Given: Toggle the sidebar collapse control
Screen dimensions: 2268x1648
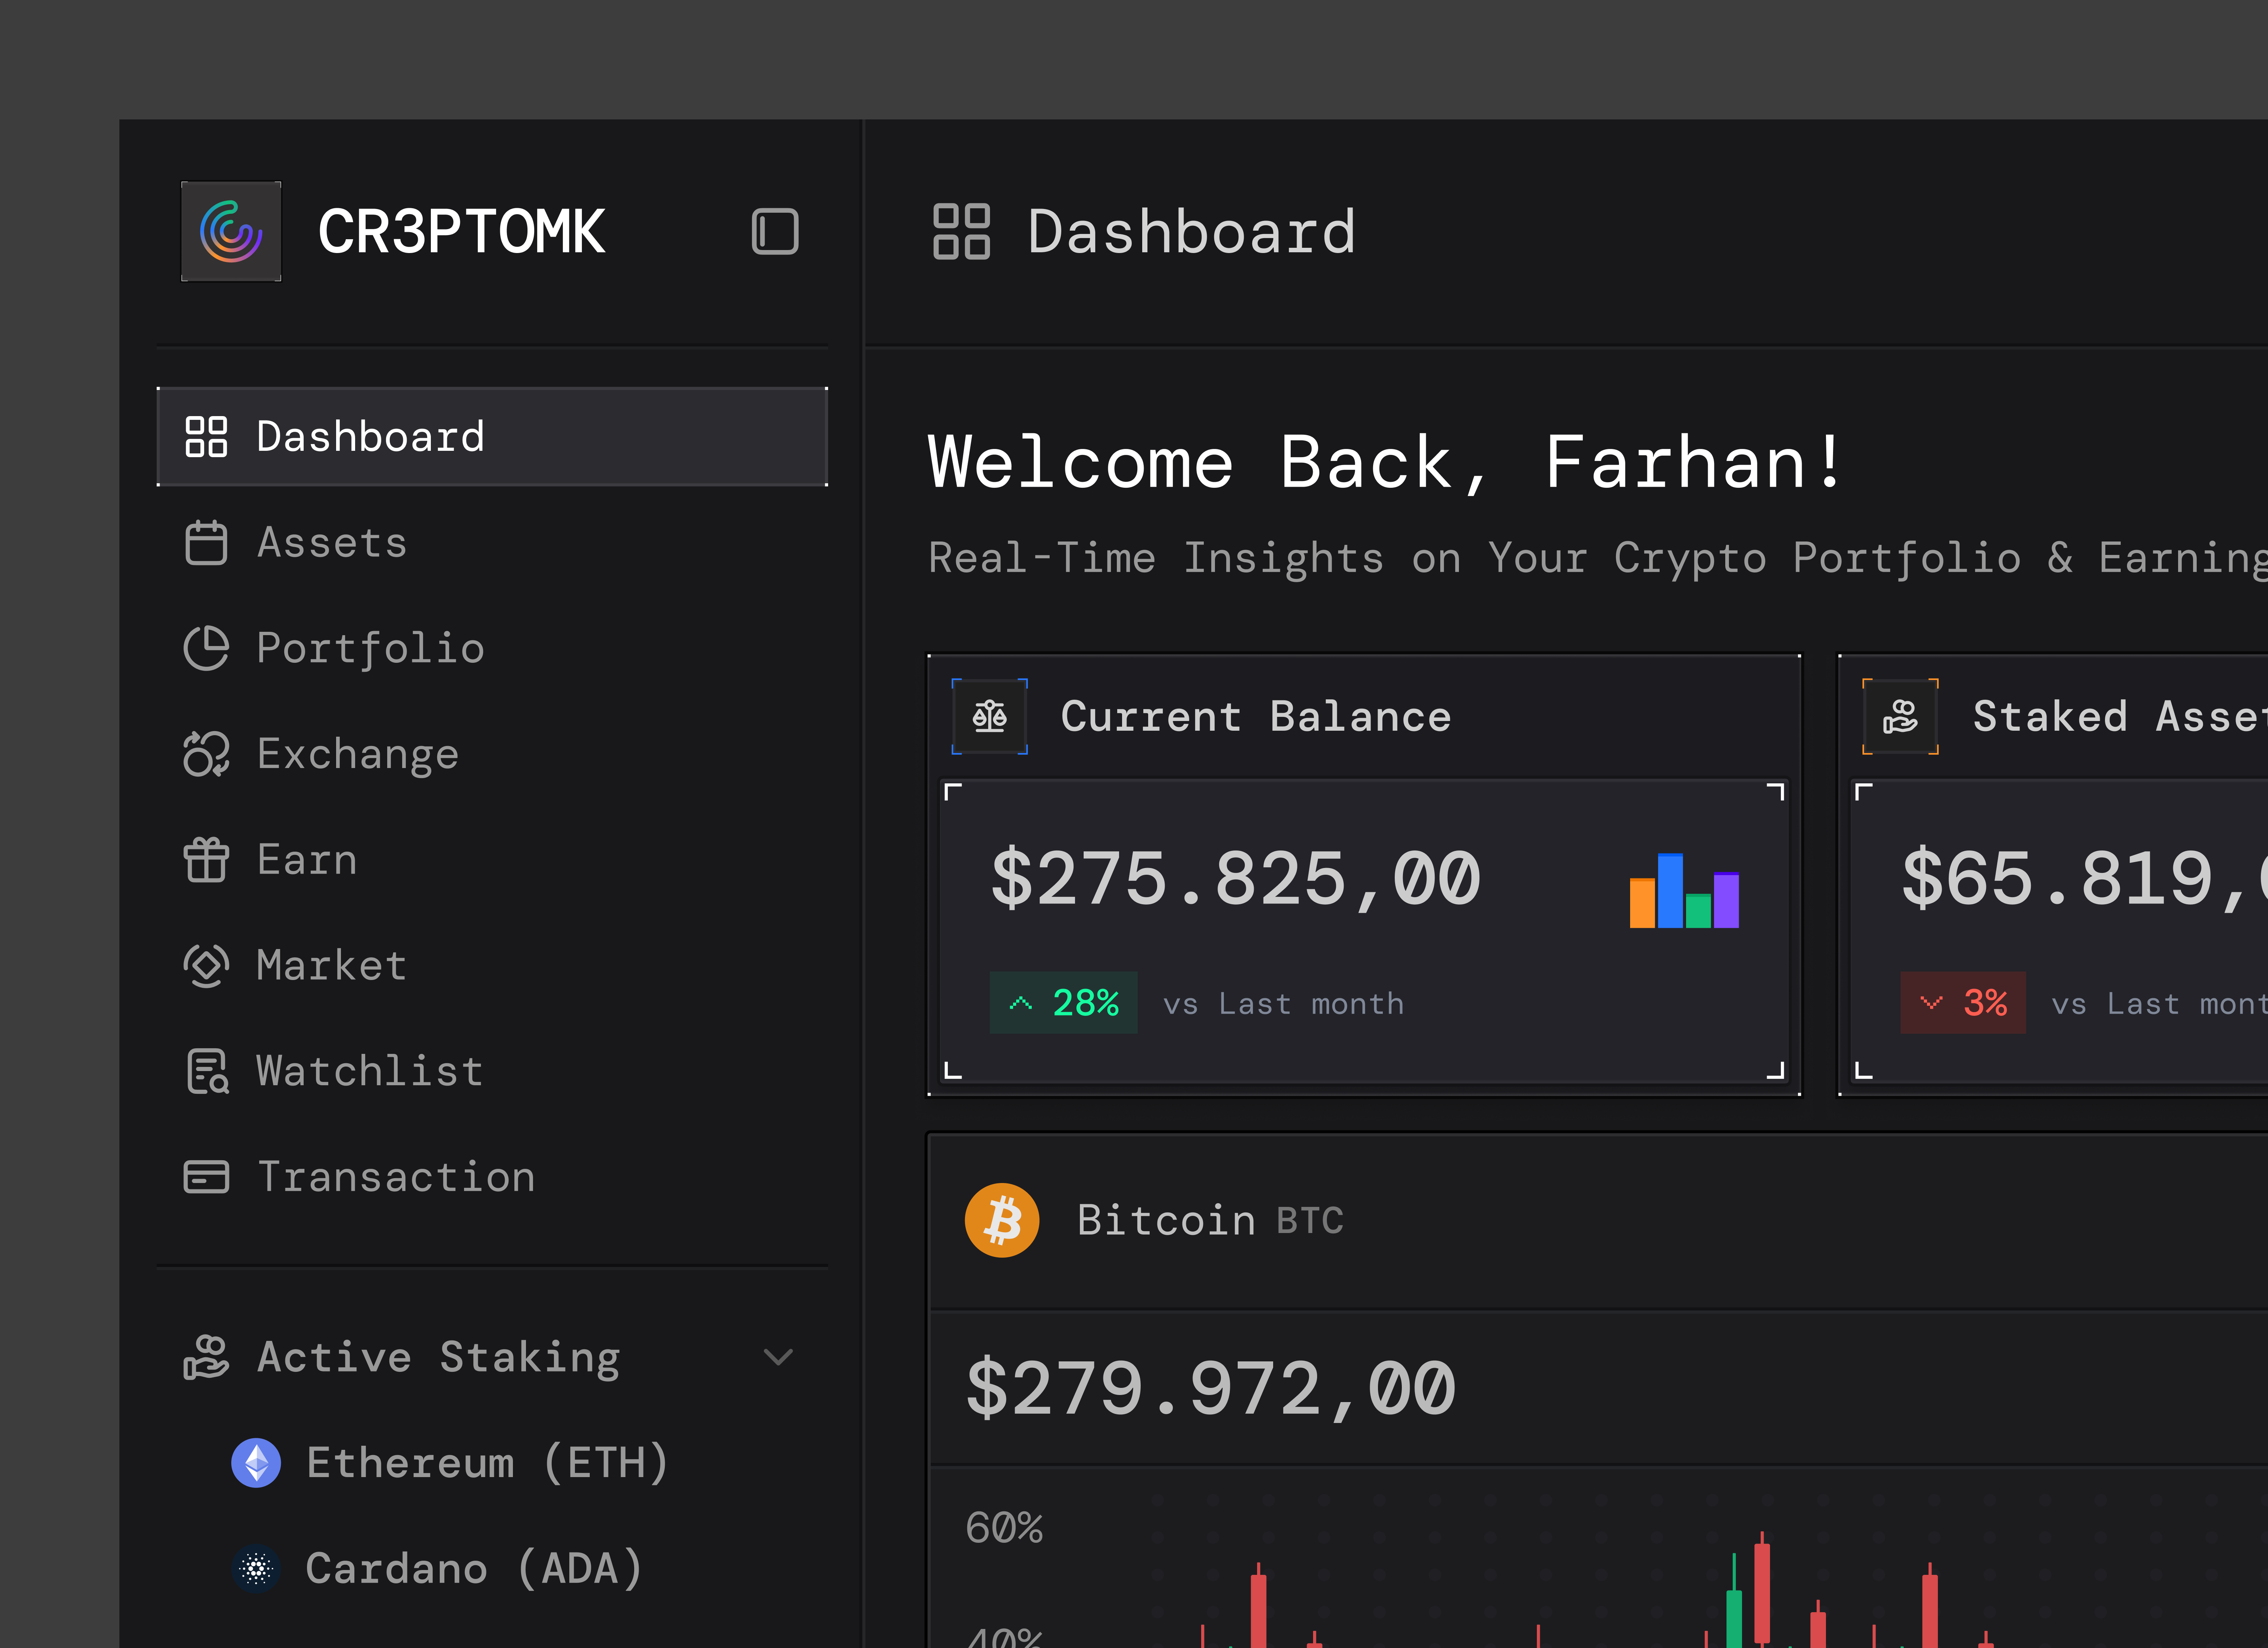Looking at the screenshot, I should point(775,231).
